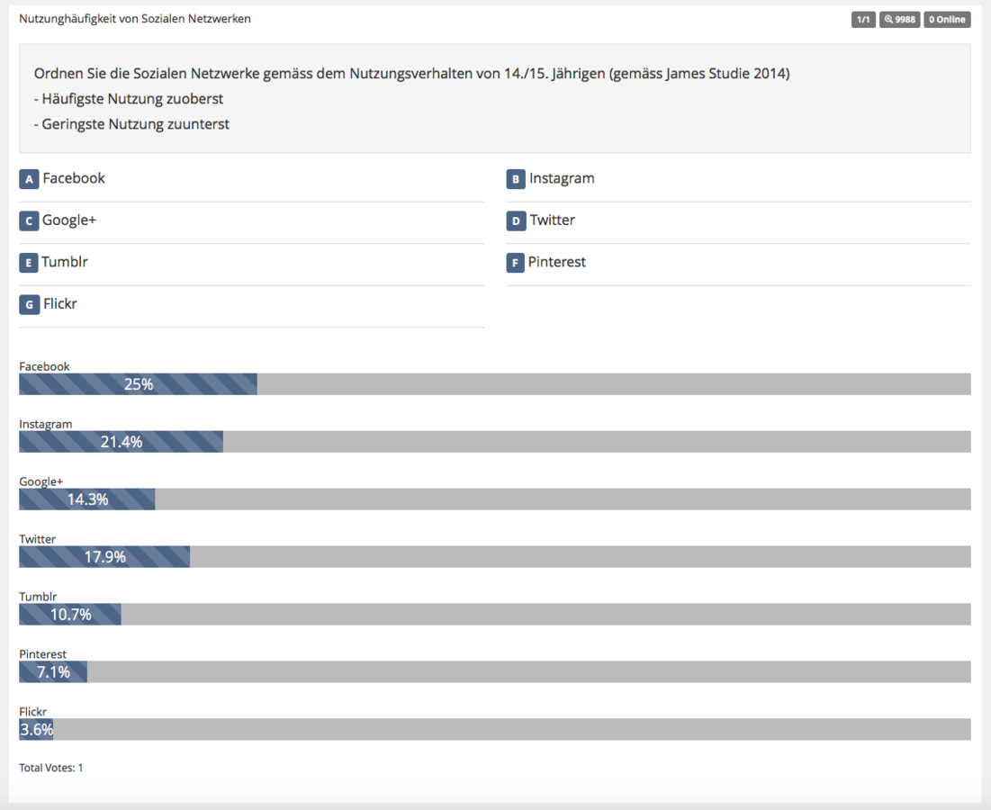
Task: Click the Total Votes count text
Action: (51, 768)
